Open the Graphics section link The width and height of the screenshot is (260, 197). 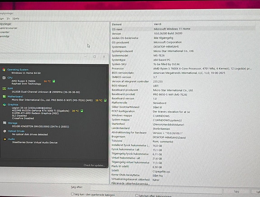13,104
